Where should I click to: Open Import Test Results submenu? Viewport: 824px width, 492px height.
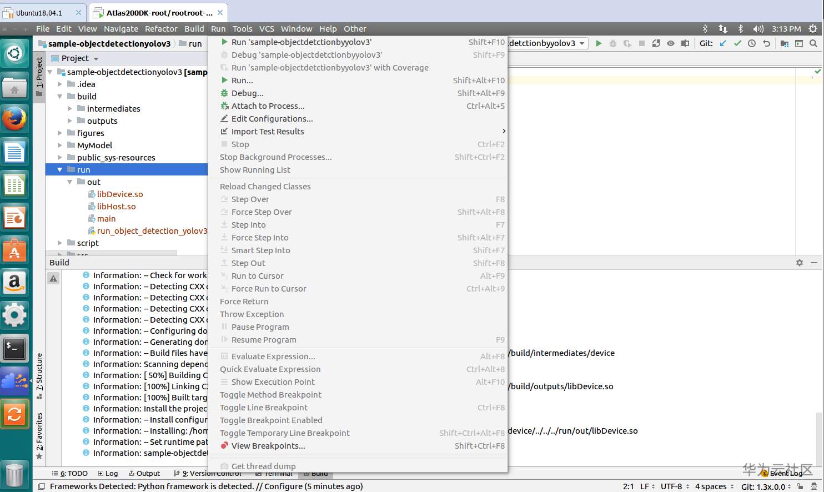pos(358,132)
